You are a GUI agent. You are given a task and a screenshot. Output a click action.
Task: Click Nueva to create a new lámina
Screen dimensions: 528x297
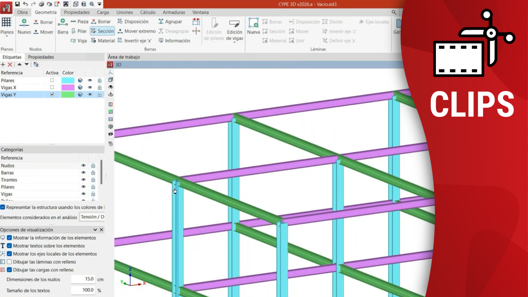pos(253,26)
